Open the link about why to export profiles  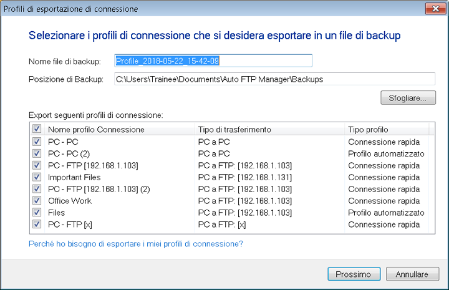pyautogui.click(x=136, y=243)
